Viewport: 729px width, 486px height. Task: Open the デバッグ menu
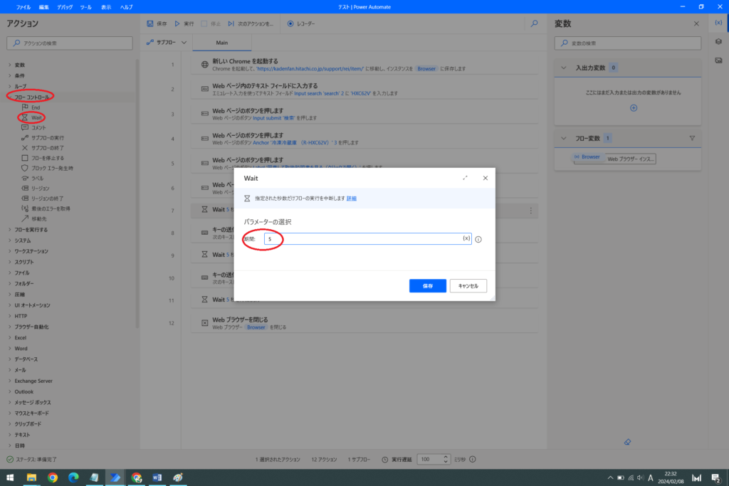65,6
